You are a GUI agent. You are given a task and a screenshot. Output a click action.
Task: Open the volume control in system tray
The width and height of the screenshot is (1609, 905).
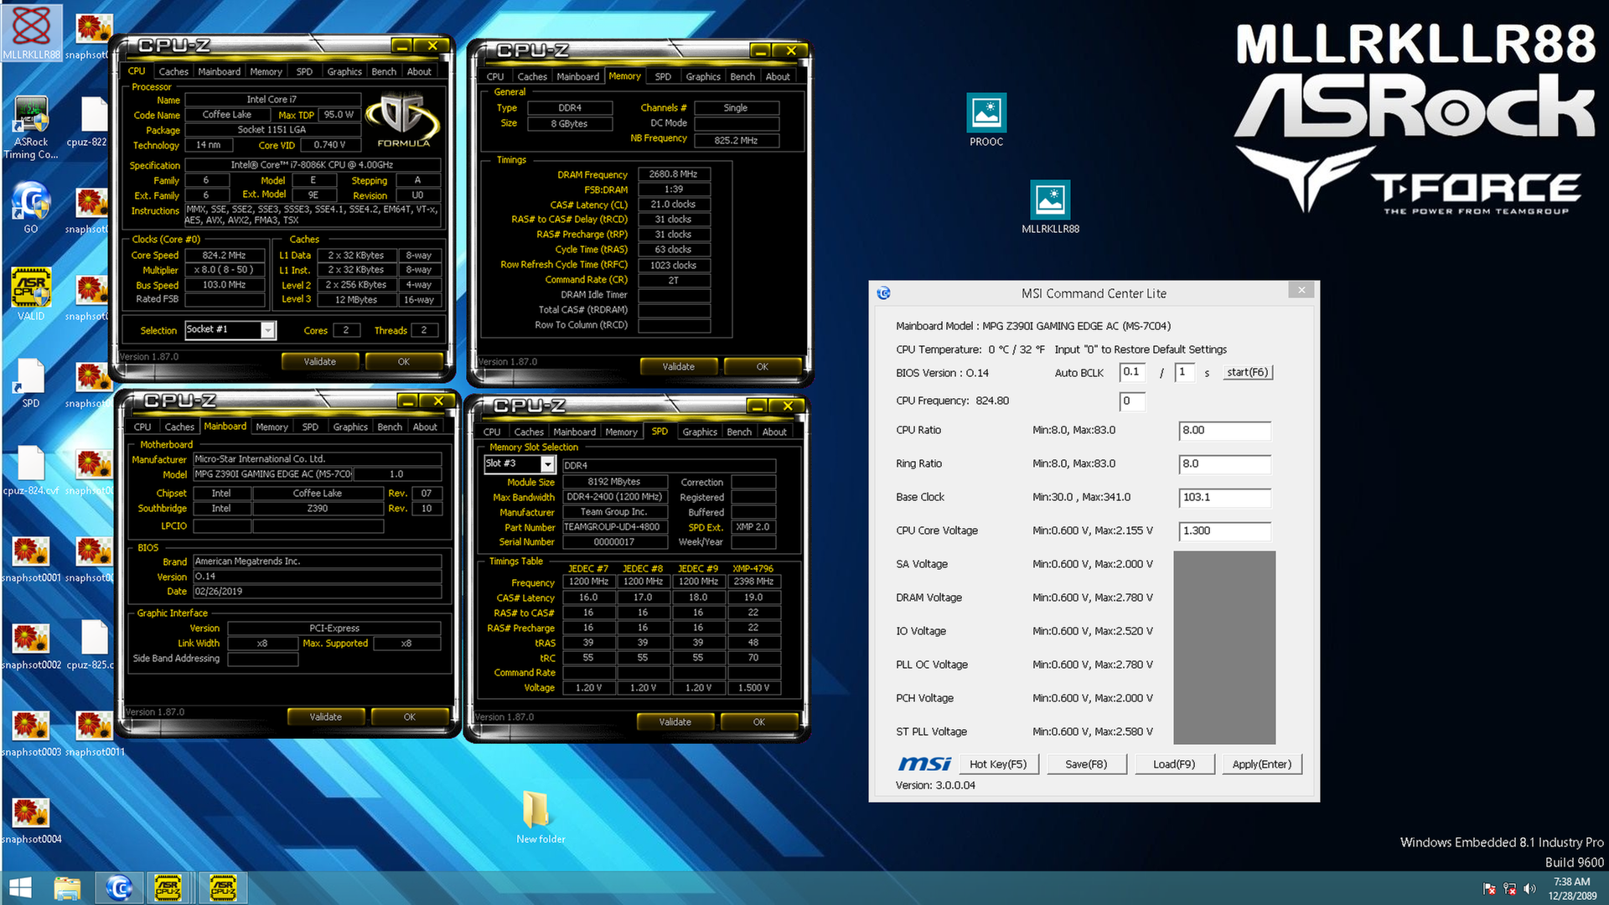coord(1530,889)
